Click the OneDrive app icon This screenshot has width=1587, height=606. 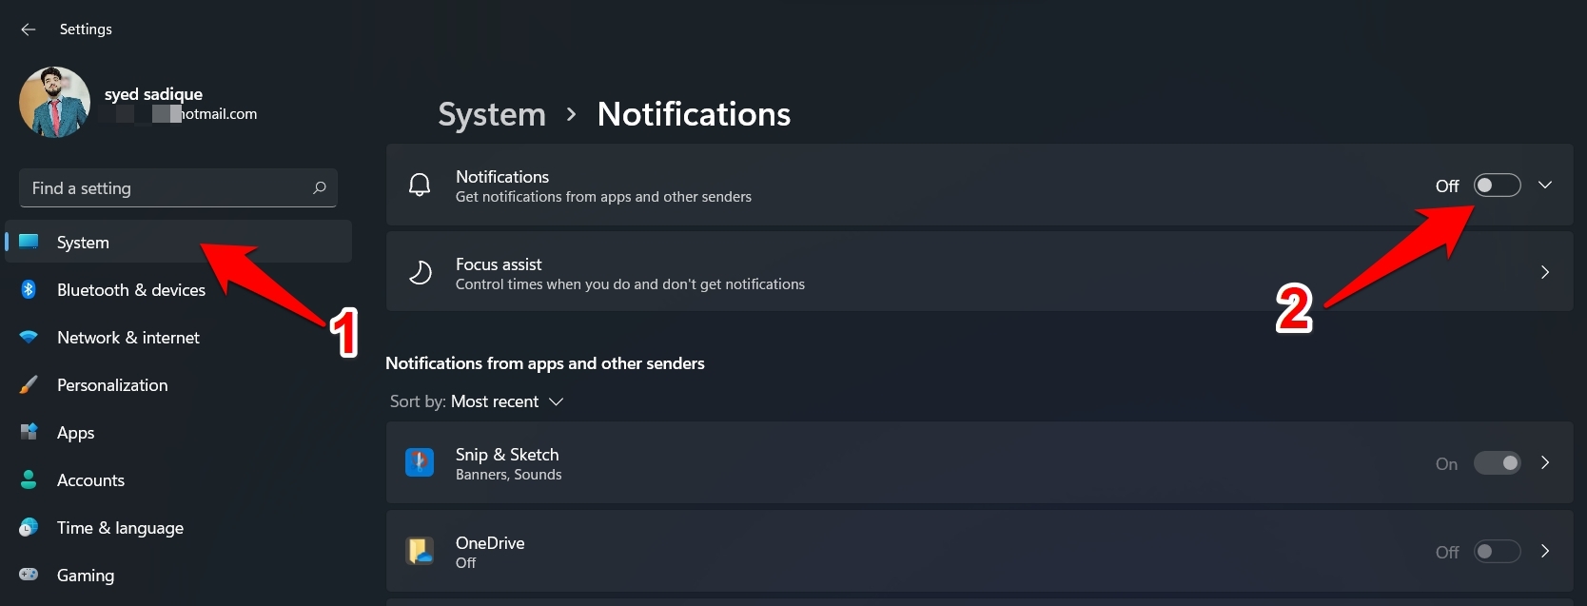[420, 551]
